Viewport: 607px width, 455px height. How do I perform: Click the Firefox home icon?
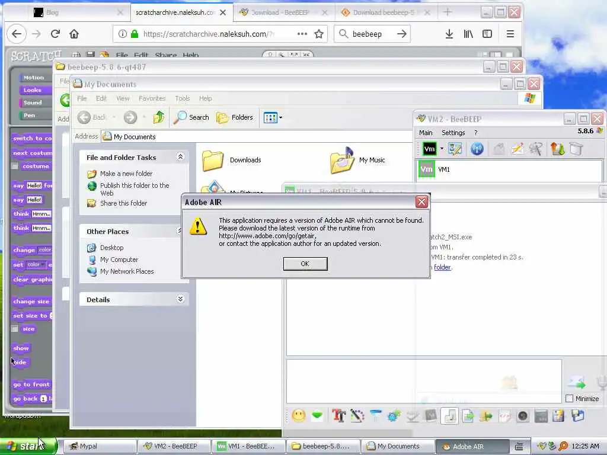point(74,34)
